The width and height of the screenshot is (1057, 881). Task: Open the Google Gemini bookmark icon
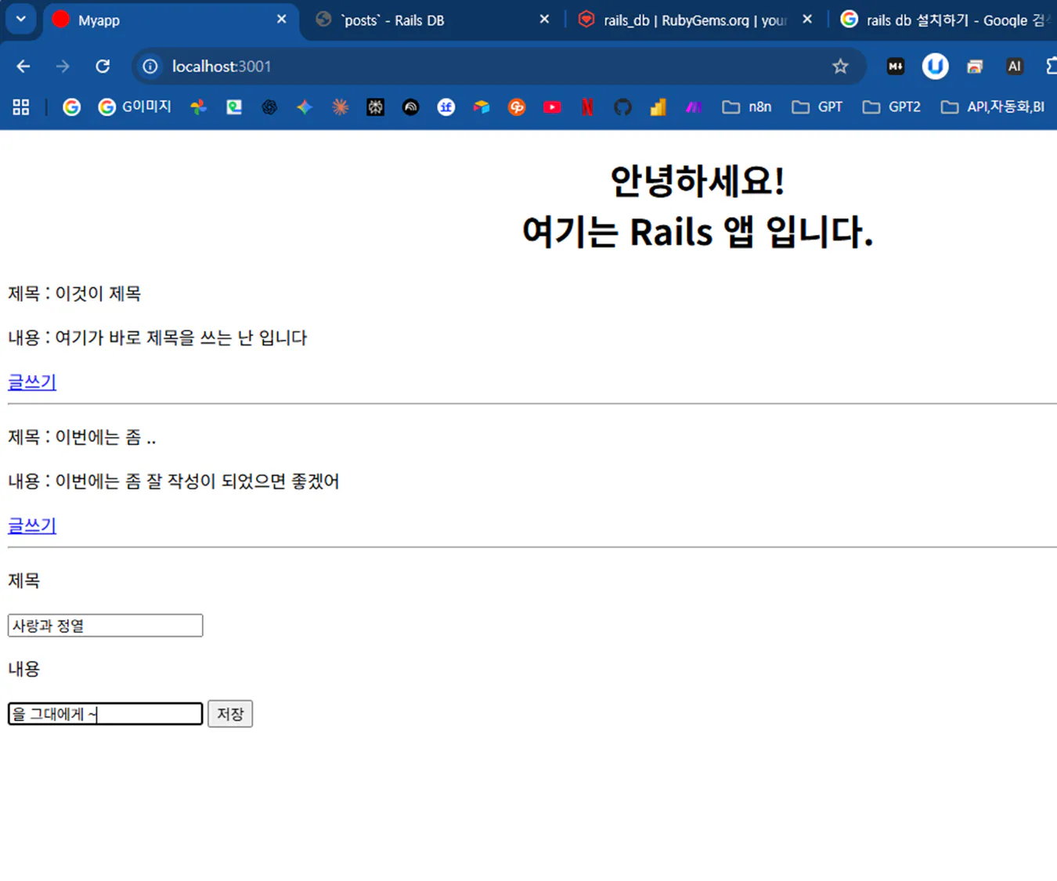click(305, 107)
